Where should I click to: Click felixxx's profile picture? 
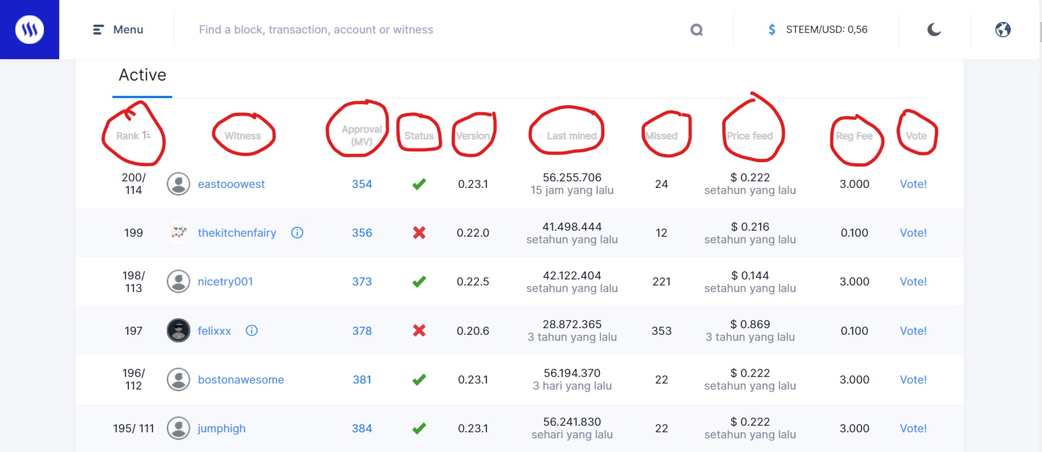178,330
